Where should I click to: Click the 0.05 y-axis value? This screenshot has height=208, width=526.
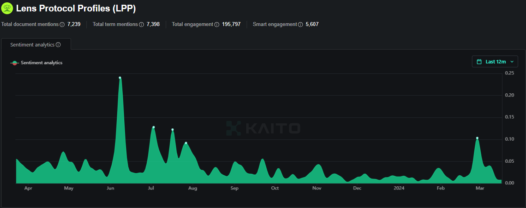click(x=509, y=161)
